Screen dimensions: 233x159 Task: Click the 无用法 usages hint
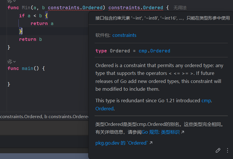click(x=180, y=8)
